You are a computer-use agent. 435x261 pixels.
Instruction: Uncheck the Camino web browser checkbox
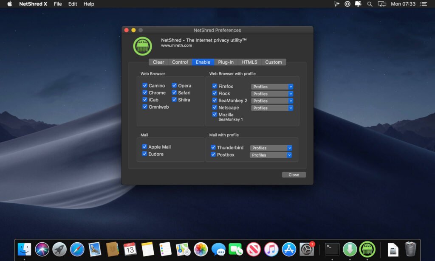tap(145, 85)
